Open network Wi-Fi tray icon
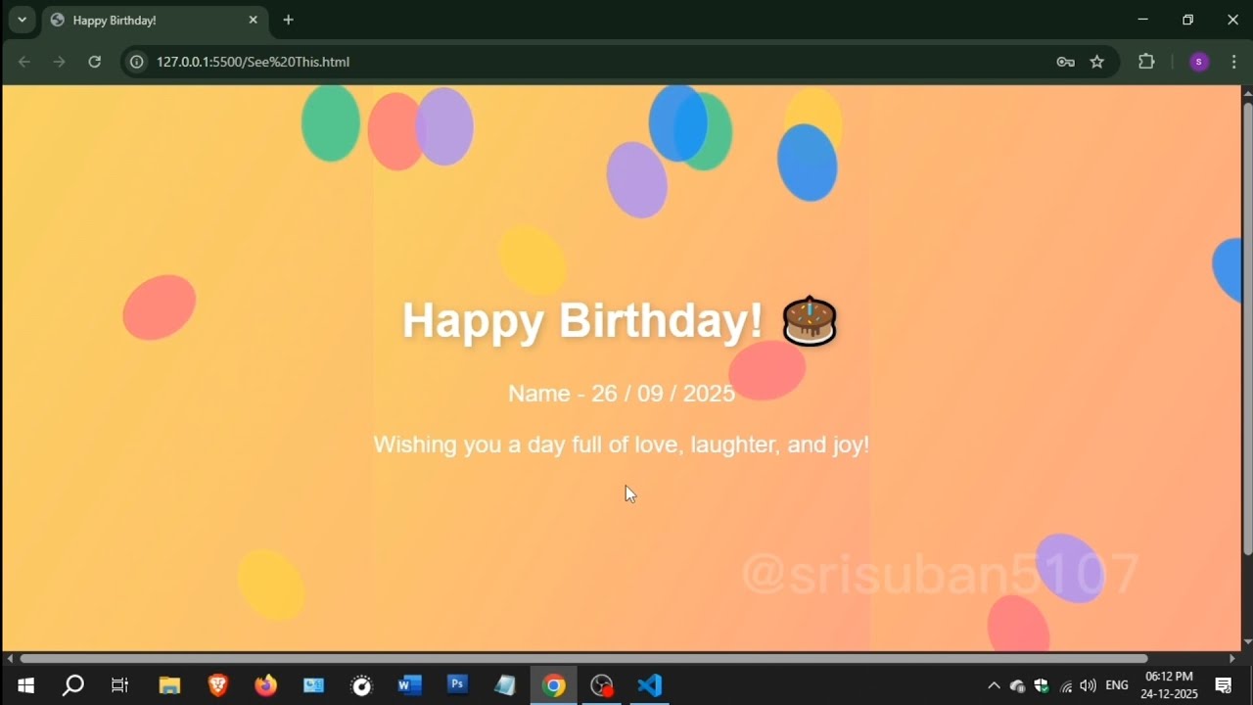 click(x=1066, y=685)
